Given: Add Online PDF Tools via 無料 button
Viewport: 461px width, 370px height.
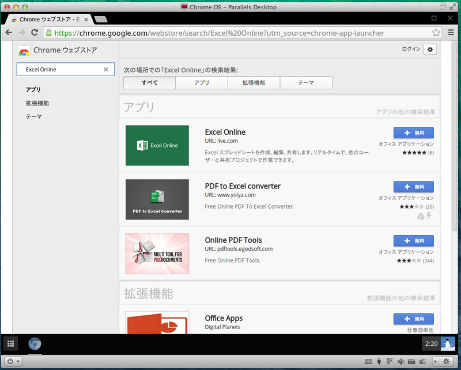Looking at the screenshot, I should [x=413, y=240].
